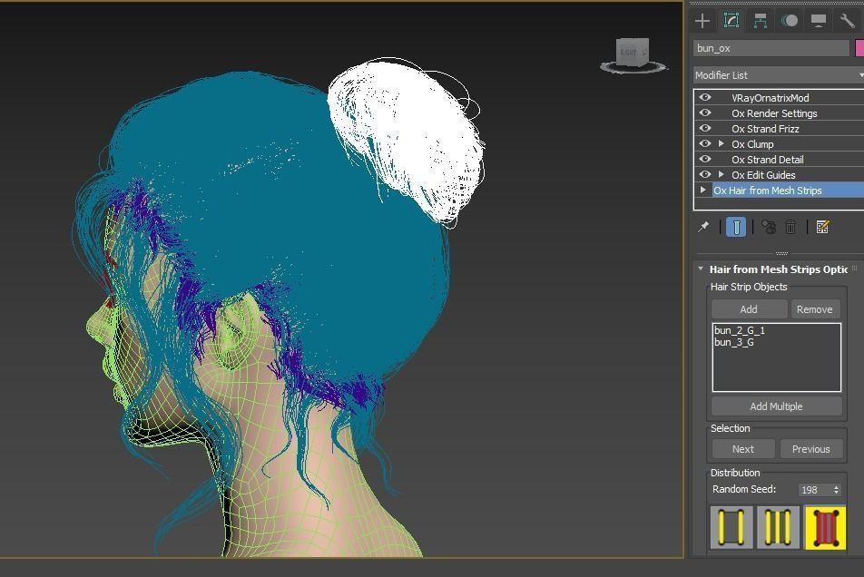Viewport: 864px width, 577px height.
Task: Open the pink object color swatch
Action: click(x=859, y=46)
